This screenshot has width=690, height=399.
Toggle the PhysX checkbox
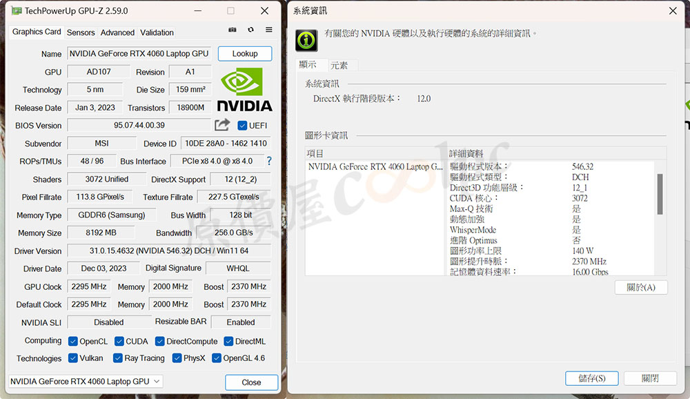coord(177,358)
